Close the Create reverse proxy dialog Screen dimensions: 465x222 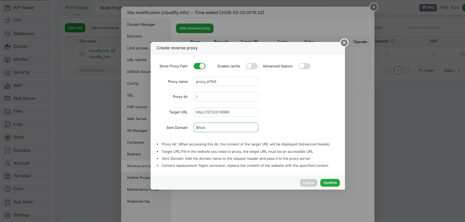click(x=344, y=43)
